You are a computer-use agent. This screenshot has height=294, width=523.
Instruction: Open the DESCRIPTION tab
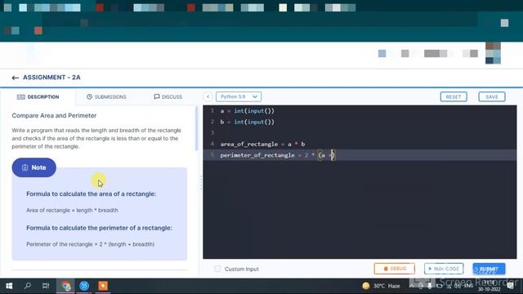(38, 96)
